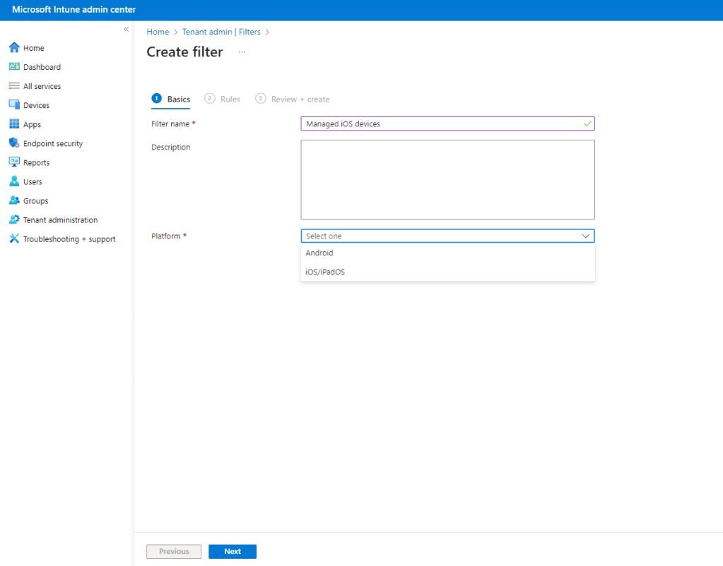Open the Apps grid icon
The width and height of the screenshot is (723, 566).
14,124
